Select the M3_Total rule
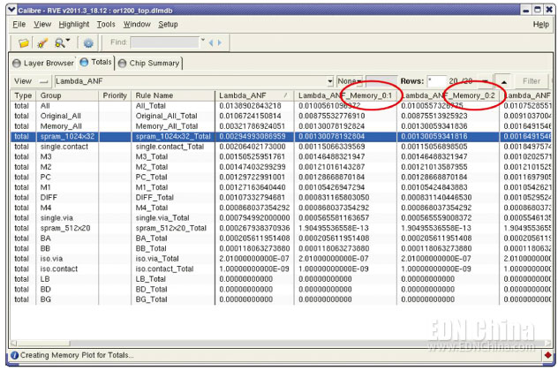Screen dimensions: 558x371 click(152, 156)
